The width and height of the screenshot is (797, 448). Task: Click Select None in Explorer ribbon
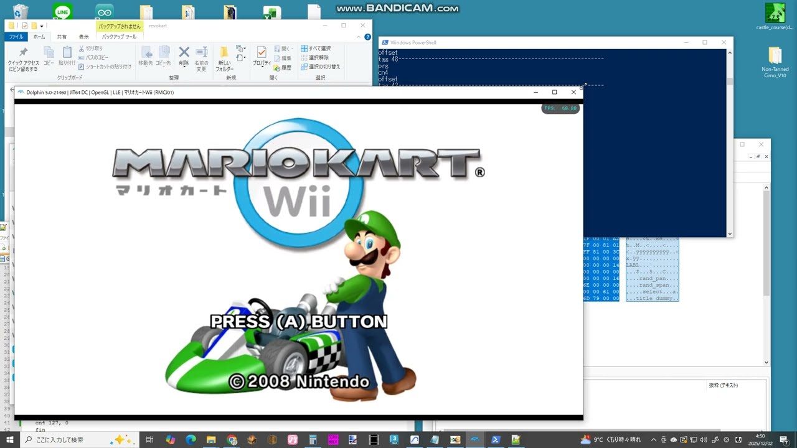click(316, 57)
